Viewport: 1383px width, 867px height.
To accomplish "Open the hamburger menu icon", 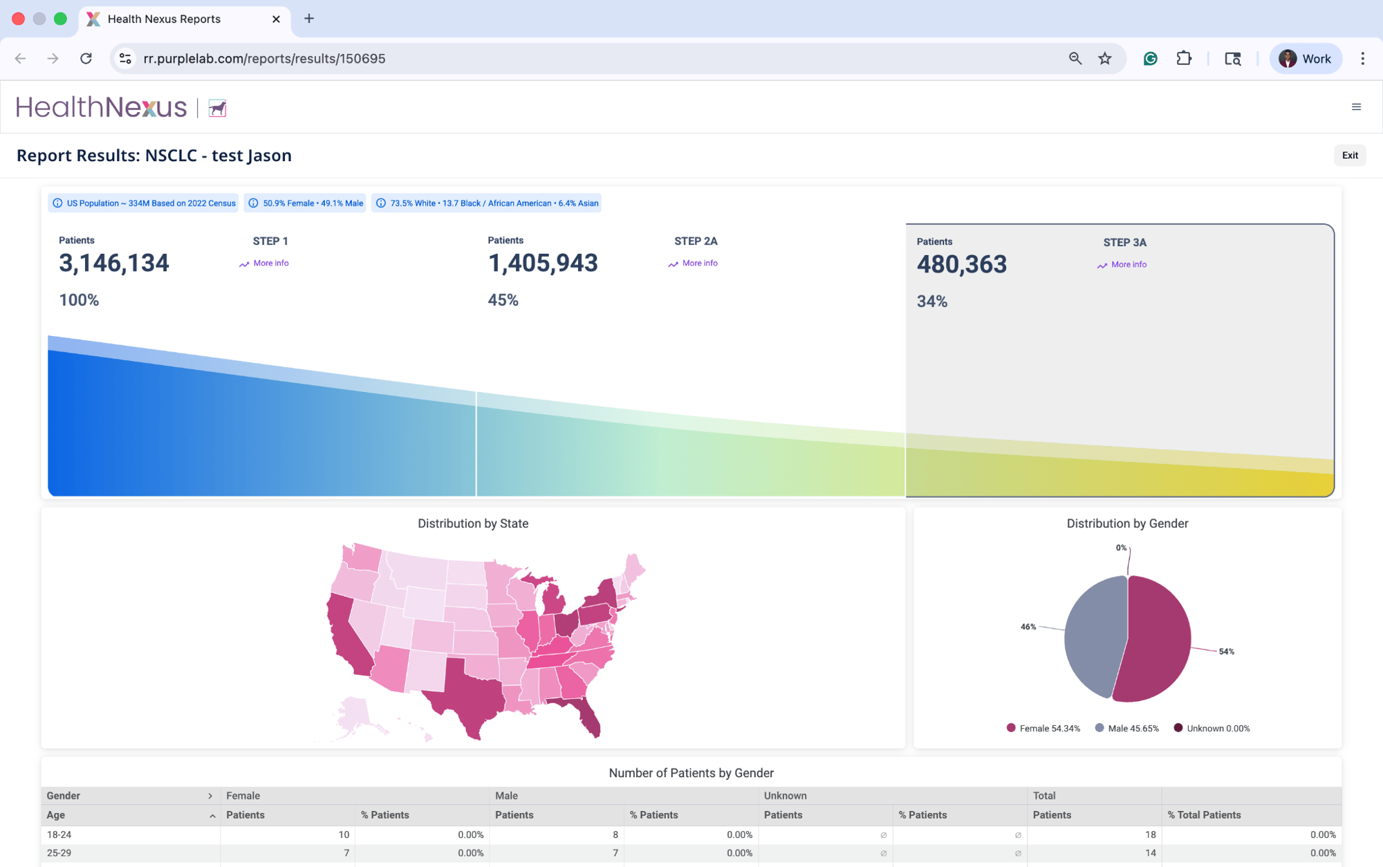I will tap(1356, 107).
